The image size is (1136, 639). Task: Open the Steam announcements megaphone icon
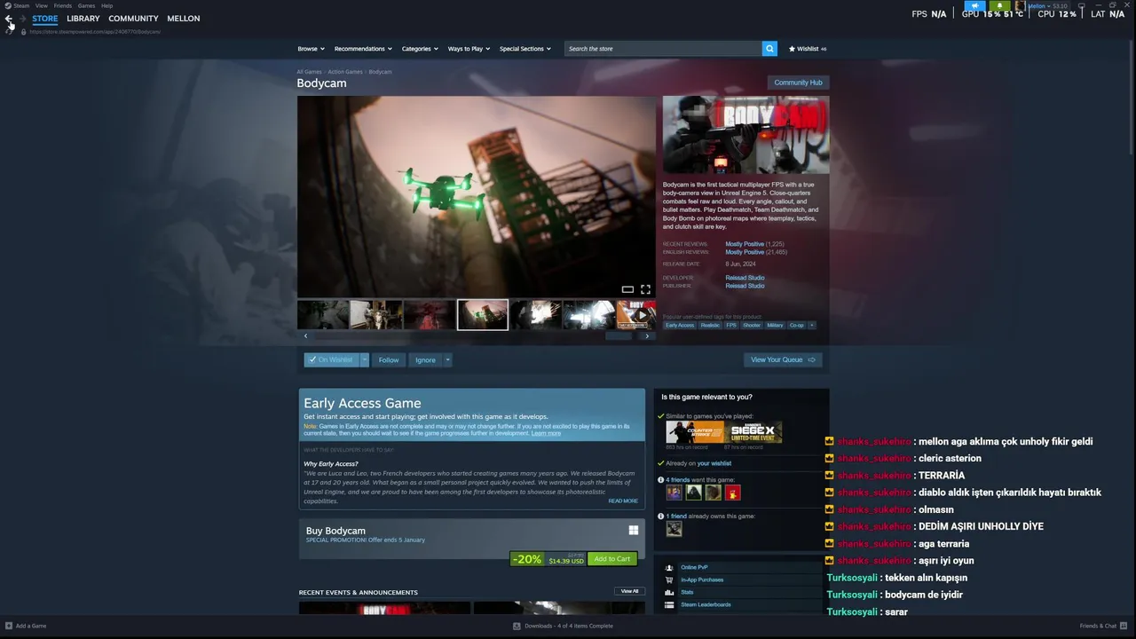pos(974,6)
